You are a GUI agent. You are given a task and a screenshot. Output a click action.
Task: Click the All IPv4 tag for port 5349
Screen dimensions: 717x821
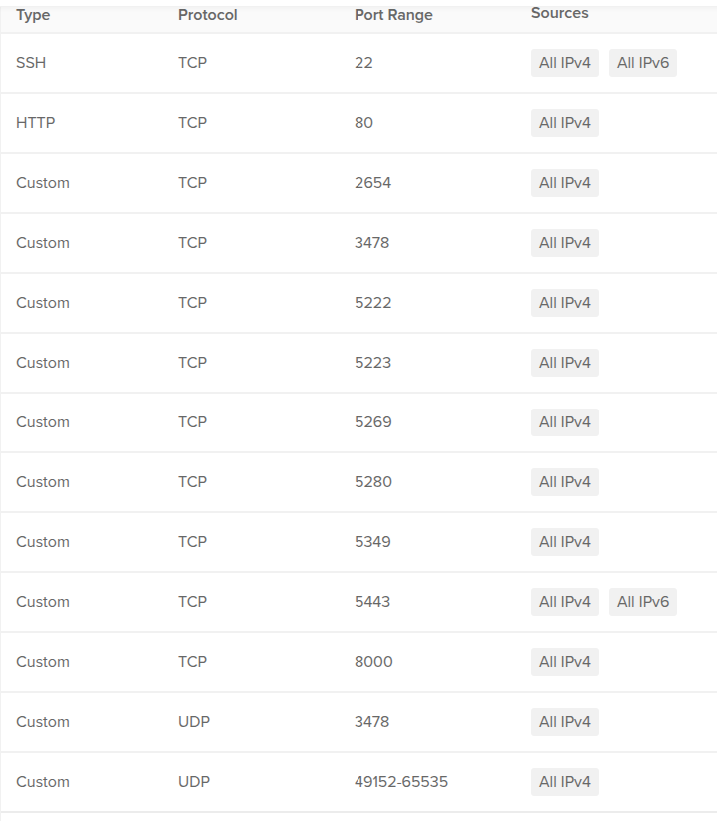564,542
